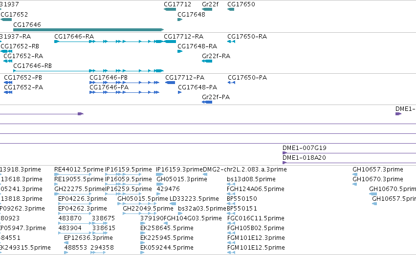Image resolution: width=416 pixels, height=255 pixels.
Task: Open protein CG17648-PA
Action: 179,92
